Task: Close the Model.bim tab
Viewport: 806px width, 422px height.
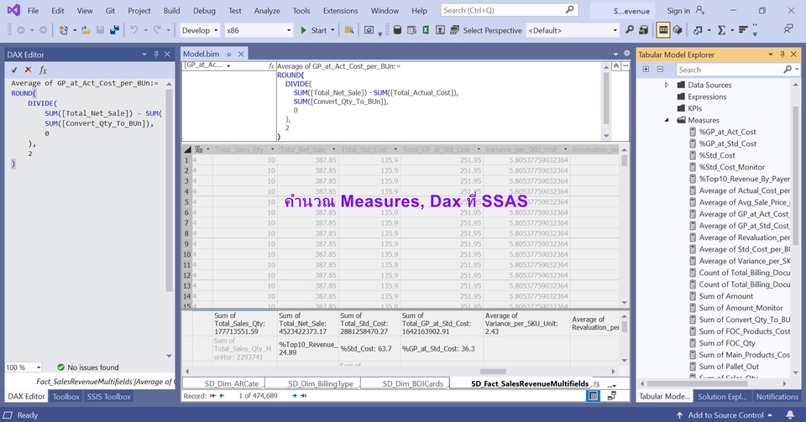Action: coord(241,54)
